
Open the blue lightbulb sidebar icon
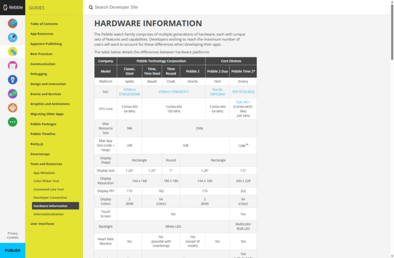click(12, 79)
